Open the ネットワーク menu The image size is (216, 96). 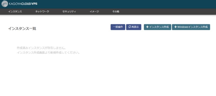tap(42, 12)
